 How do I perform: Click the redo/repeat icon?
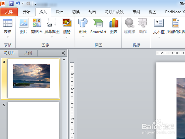(x=28, y=3)
